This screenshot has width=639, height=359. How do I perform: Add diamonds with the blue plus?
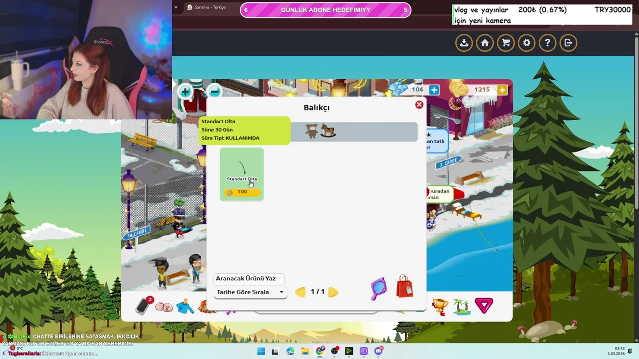434,90
